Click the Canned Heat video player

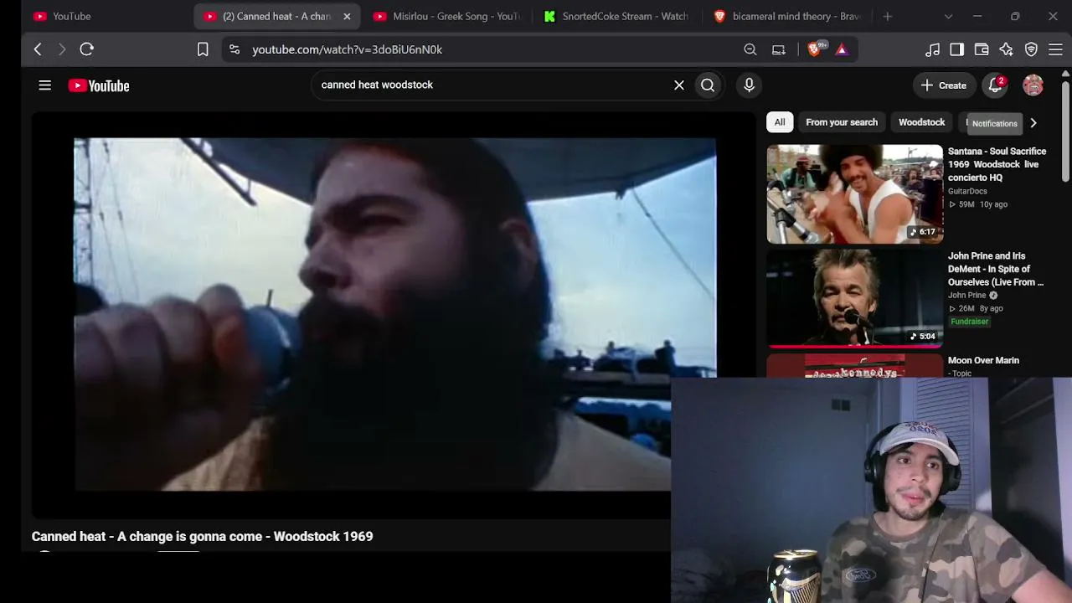[x=394, y=314]
